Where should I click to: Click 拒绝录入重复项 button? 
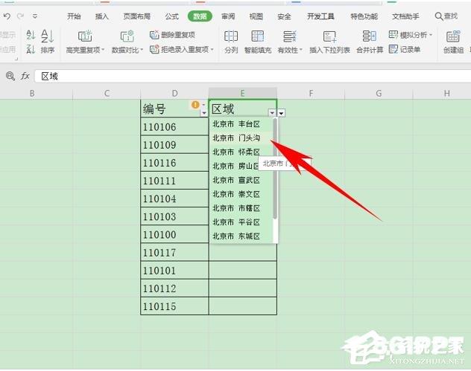180,50
